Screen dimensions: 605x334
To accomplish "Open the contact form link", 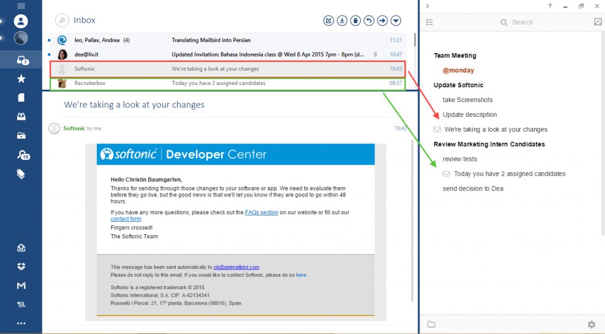I will 126,219.
